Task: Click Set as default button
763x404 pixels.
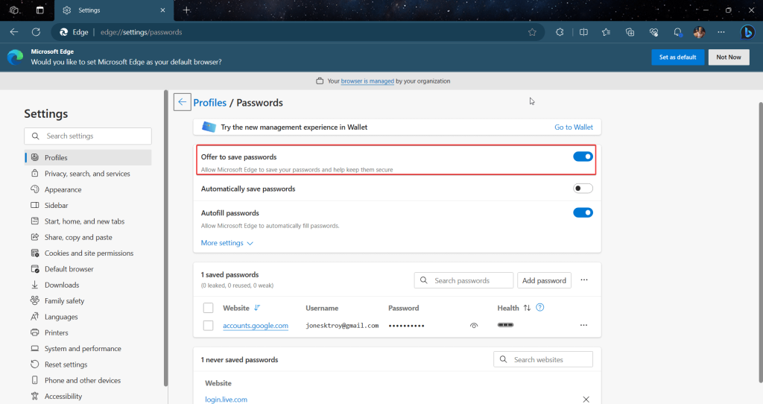Action: click(x=677, y=57)
